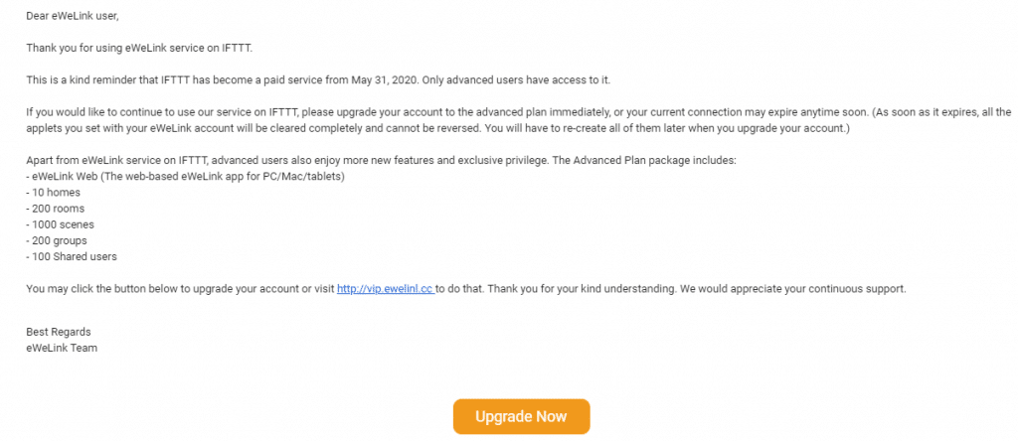Click the "eWeLink Web" list item

[x=185, y=177]
